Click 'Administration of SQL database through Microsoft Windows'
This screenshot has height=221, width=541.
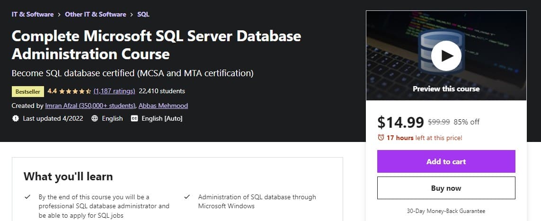[257, 202]
